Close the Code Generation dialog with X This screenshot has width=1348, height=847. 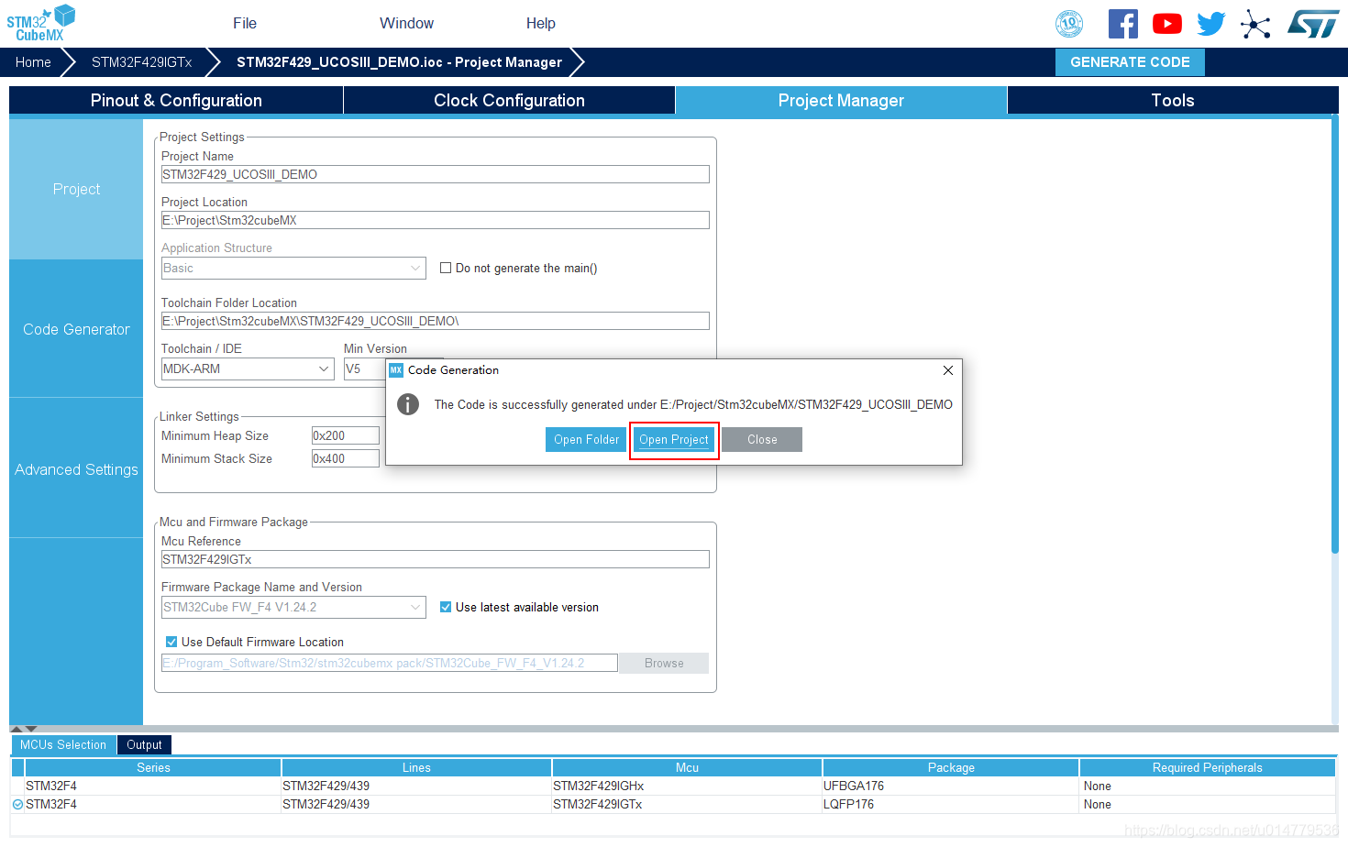click(x=948, y=370)
